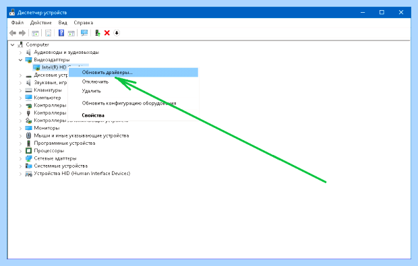The width and height of the screenshot is (418, 266).
Task: Open Properties via the toolbar sheet icon
Action: [x=48, y=33]
